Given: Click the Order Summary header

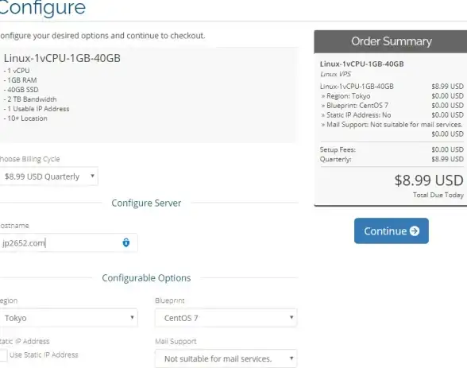Looking at the screenshot, I should click(x=391, y=41).
